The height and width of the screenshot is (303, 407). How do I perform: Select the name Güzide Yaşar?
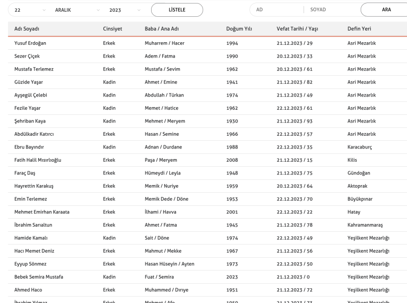coord(28,82)
